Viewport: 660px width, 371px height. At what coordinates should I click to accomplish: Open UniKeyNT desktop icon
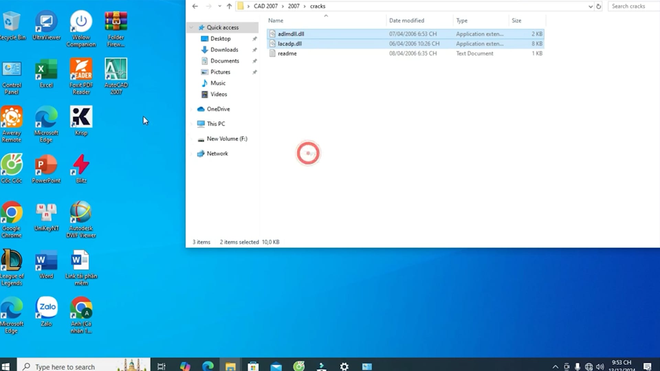click(x=46, y=216)
